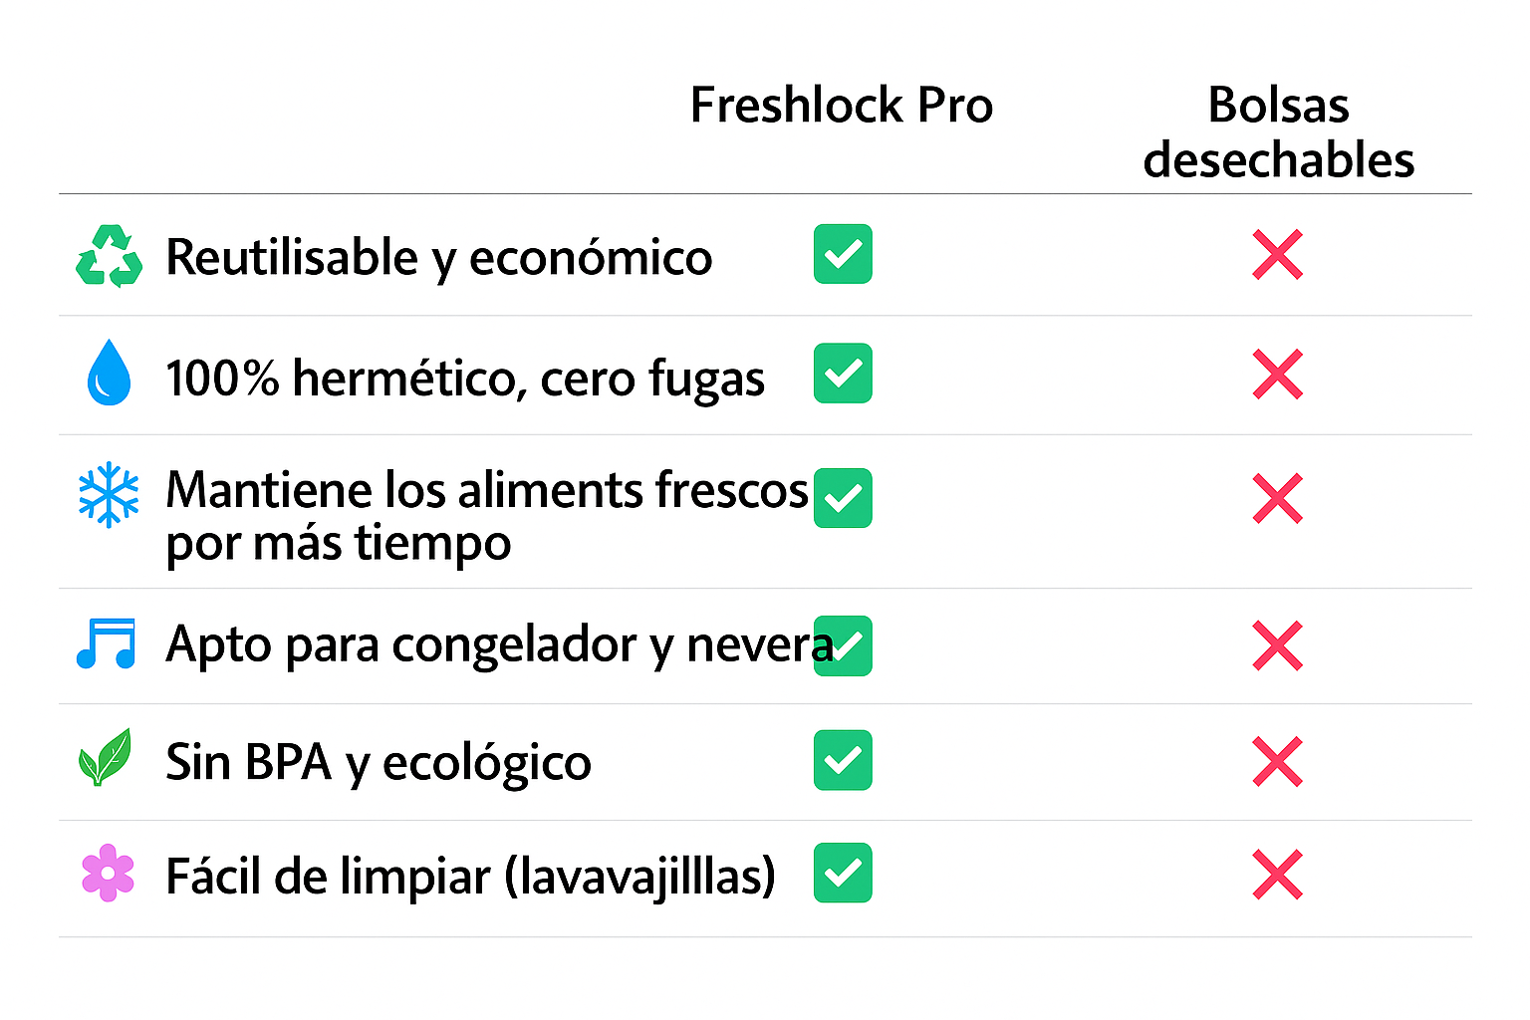The width and height of the screenshot is (1530, 1020).
Task: Toggle the Mantiene los aliments frescos checkbox
Action: point(843,498)
